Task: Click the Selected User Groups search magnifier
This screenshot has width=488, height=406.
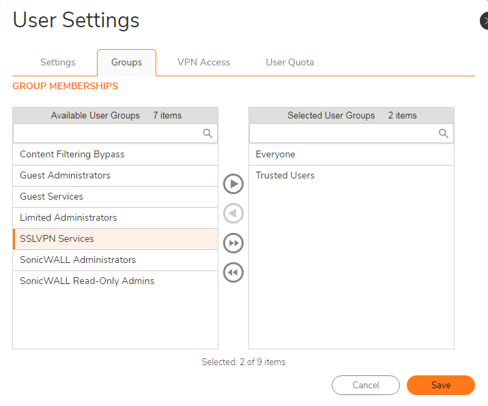Action: pos(444,134)
